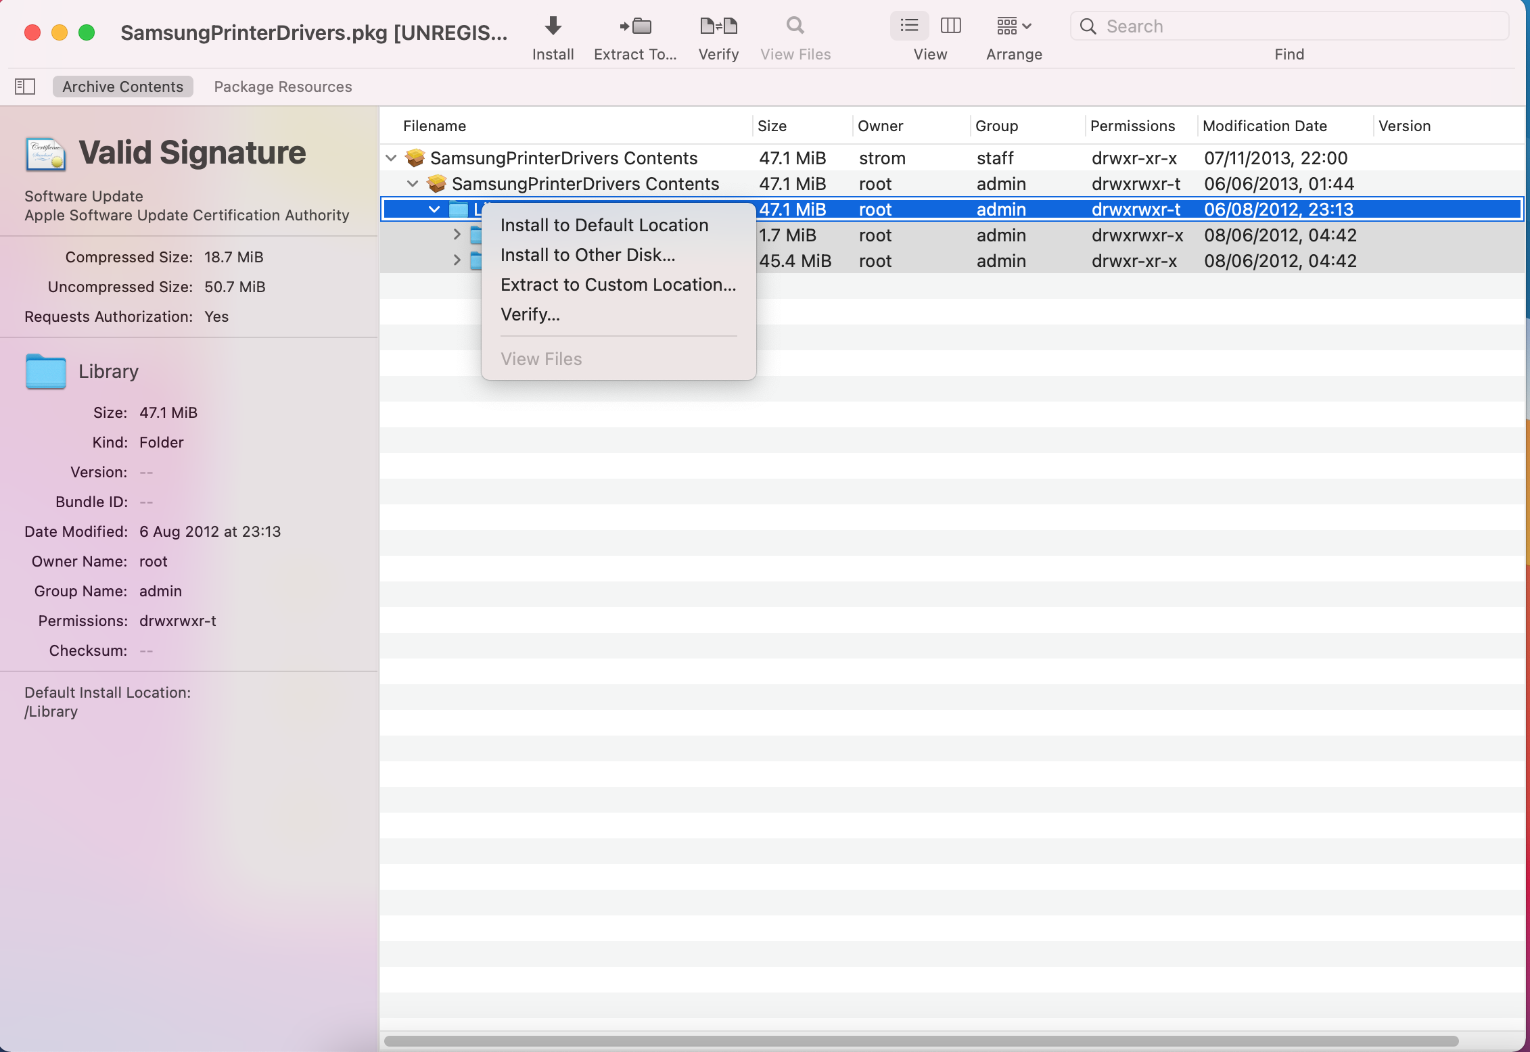Viewport: 1530px width, 1052px height.
Task: Click permissions drwxr-xr-x in strom row
Action: click(x=1134, y=158)
